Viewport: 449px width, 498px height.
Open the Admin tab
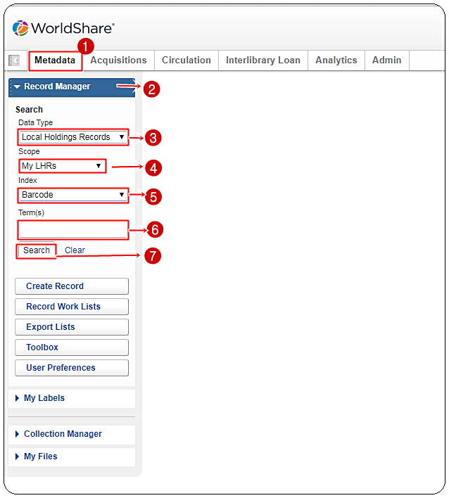(386, 60)
